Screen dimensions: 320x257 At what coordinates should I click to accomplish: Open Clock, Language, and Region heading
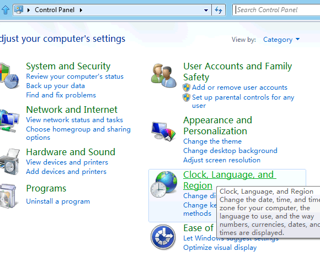click(230, 180)
